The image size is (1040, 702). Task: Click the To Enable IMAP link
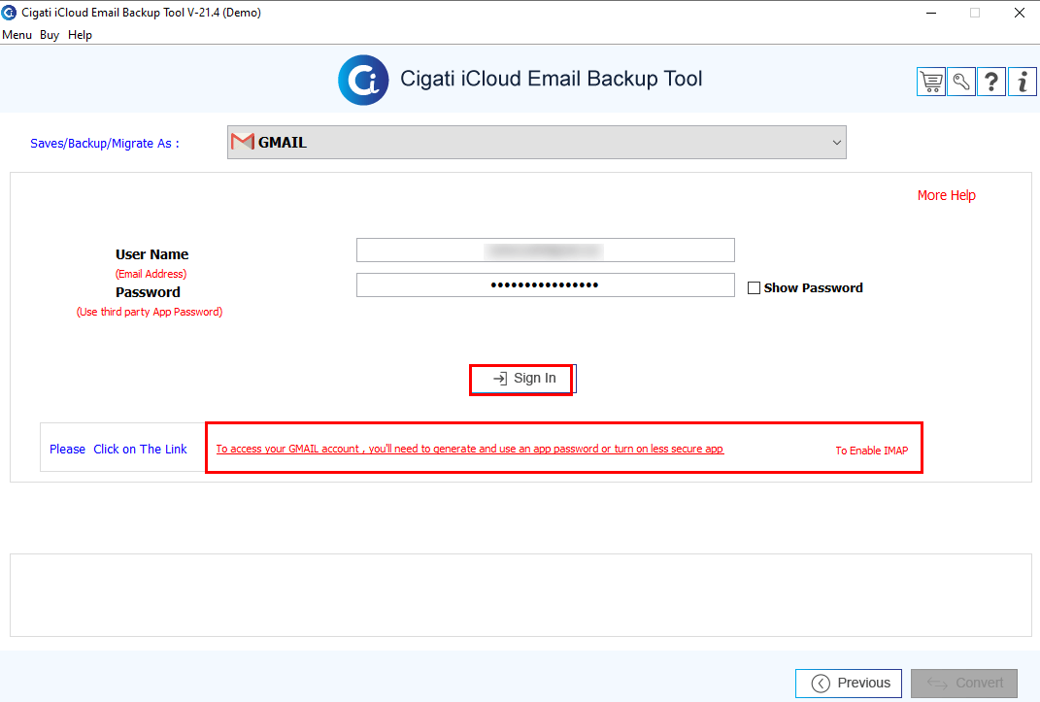(872, 451)
